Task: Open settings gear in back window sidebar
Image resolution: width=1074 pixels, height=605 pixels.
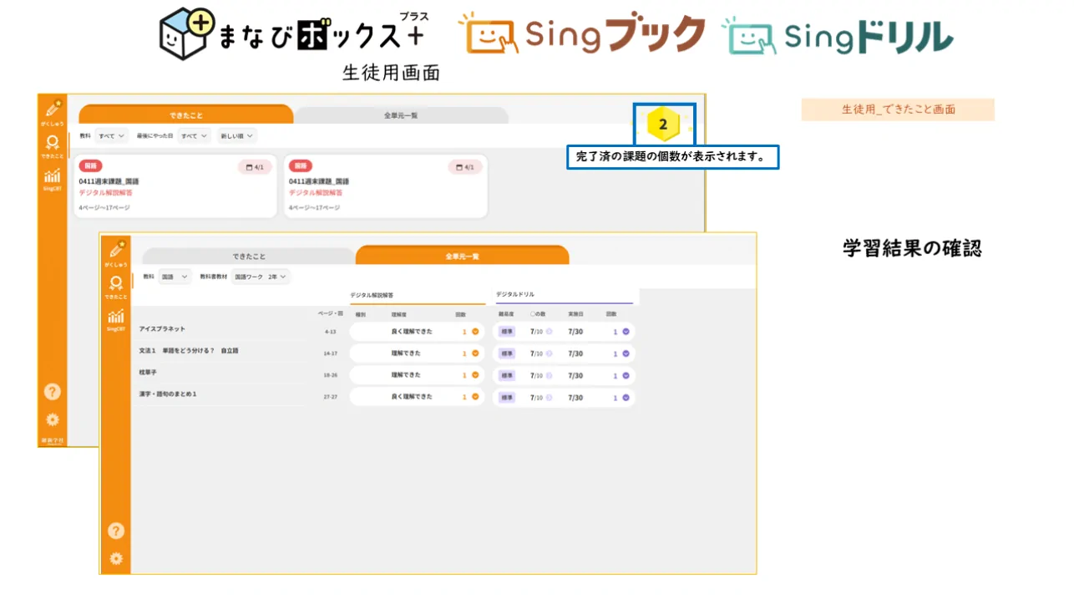Action: coord(52,419)
